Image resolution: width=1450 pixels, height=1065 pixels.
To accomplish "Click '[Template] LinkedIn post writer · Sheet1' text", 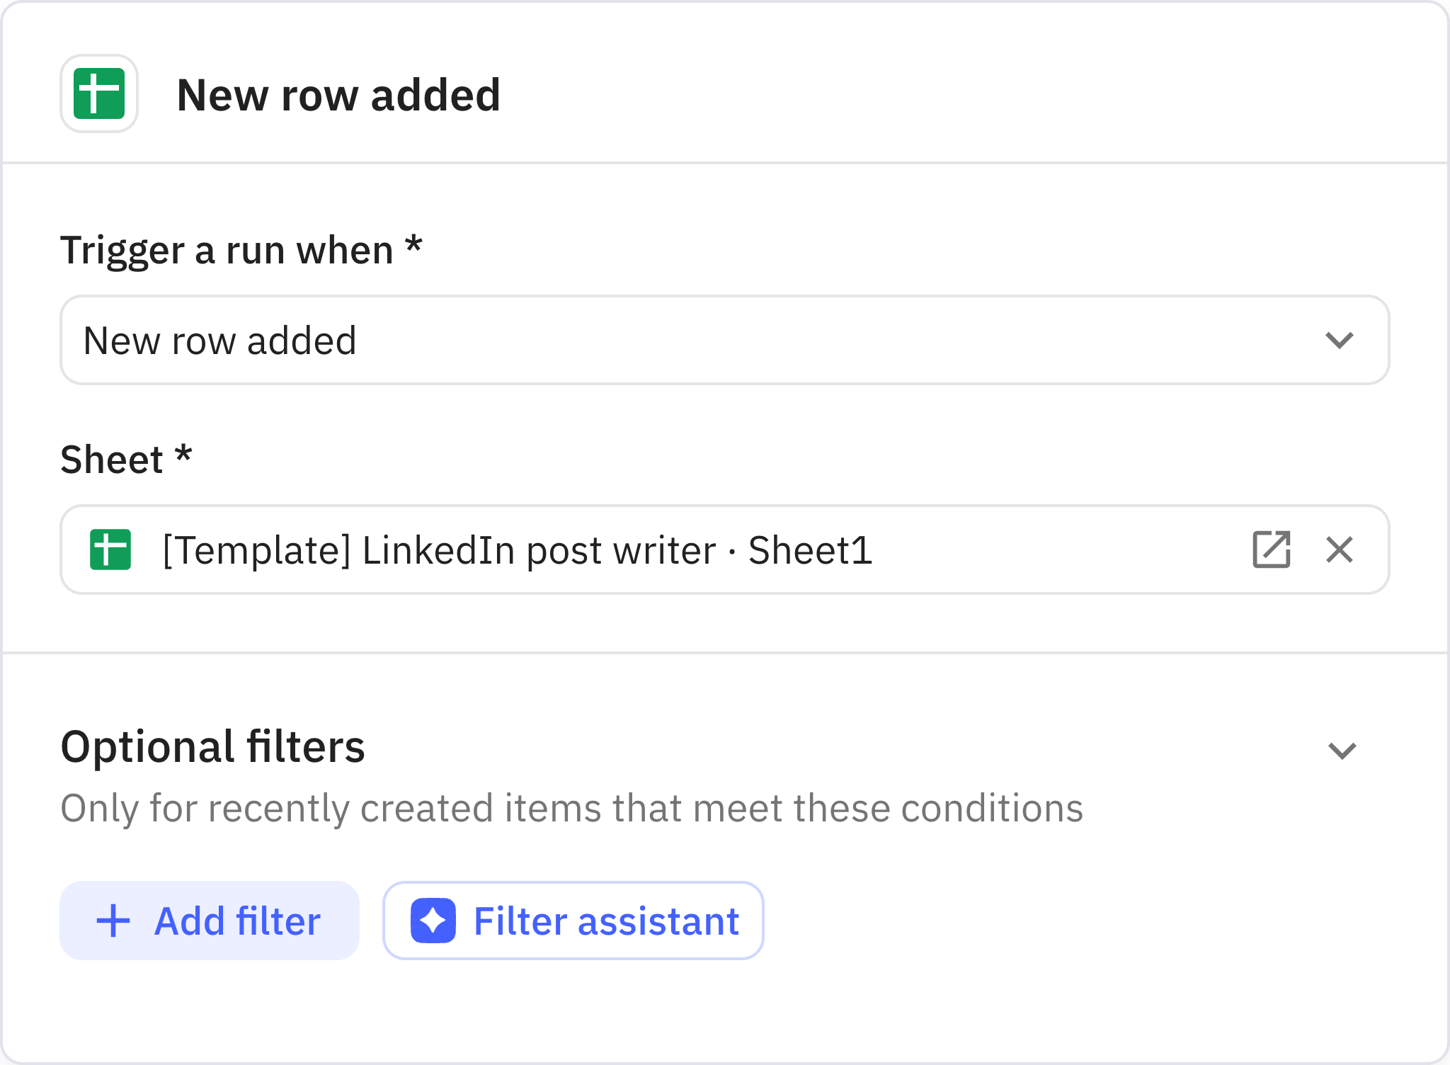I will (x=517, y=550).
